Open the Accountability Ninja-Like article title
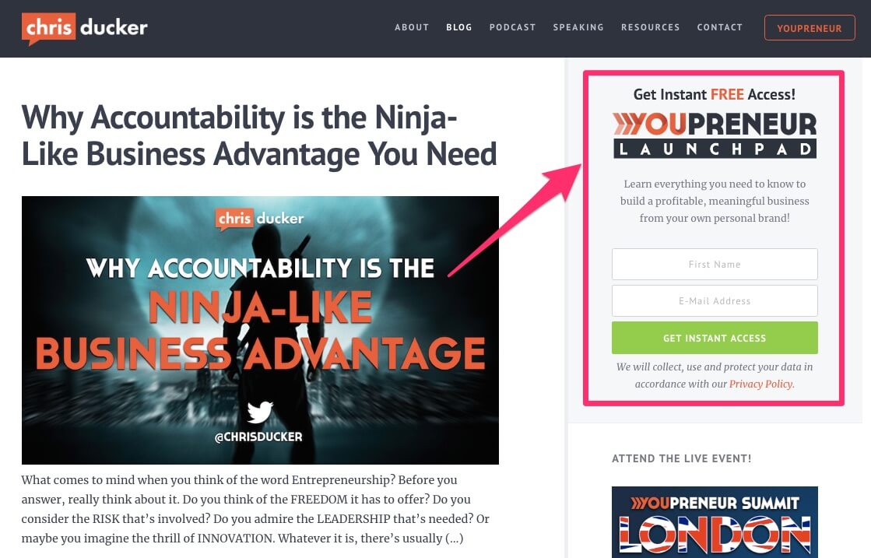 click(x=259, y=135)
